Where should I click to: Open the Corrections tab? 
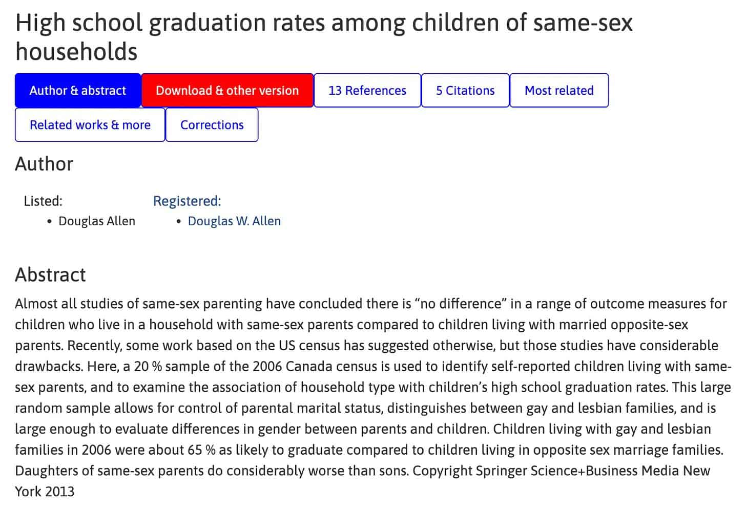tap(212, 125)
